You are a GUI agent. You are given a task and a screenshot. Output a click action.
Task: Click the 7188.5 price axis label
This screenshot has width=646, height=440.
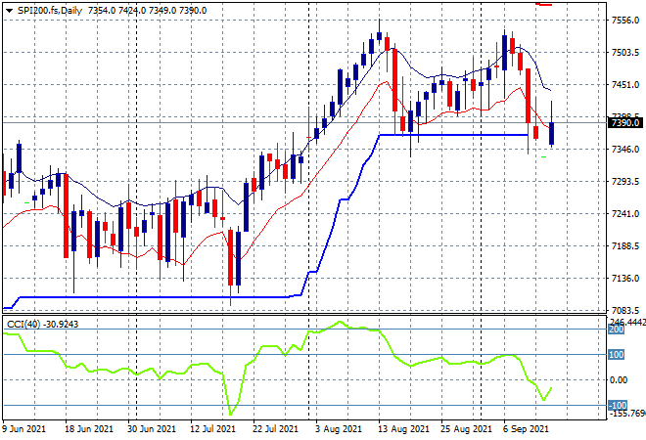625,246
